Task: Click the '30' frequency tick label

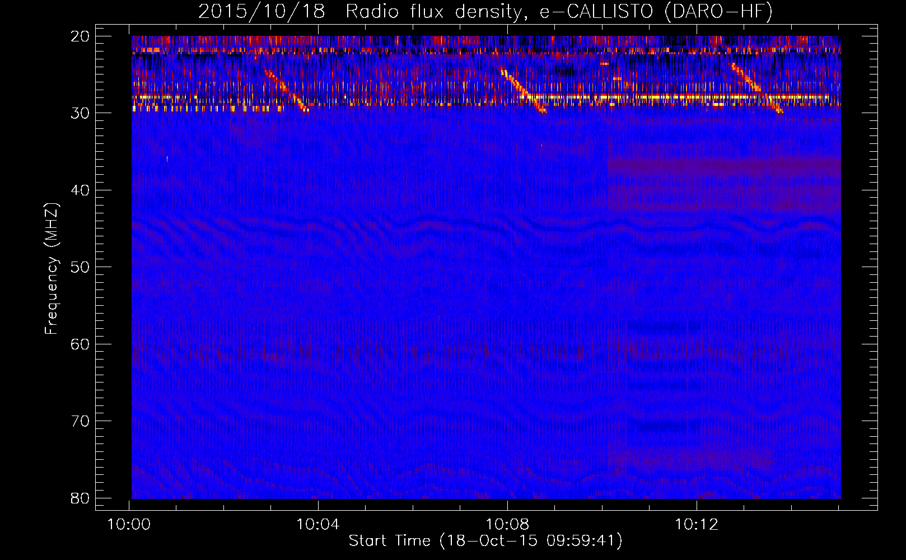Action: click(80, 113)
